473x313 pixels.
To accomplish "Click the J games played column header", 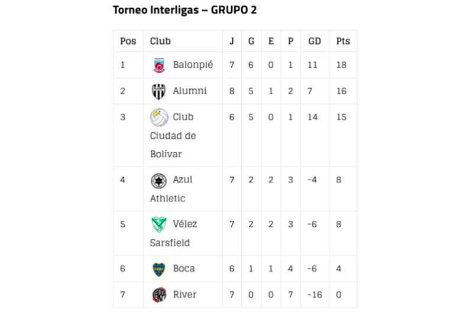I will coord(232,41).
